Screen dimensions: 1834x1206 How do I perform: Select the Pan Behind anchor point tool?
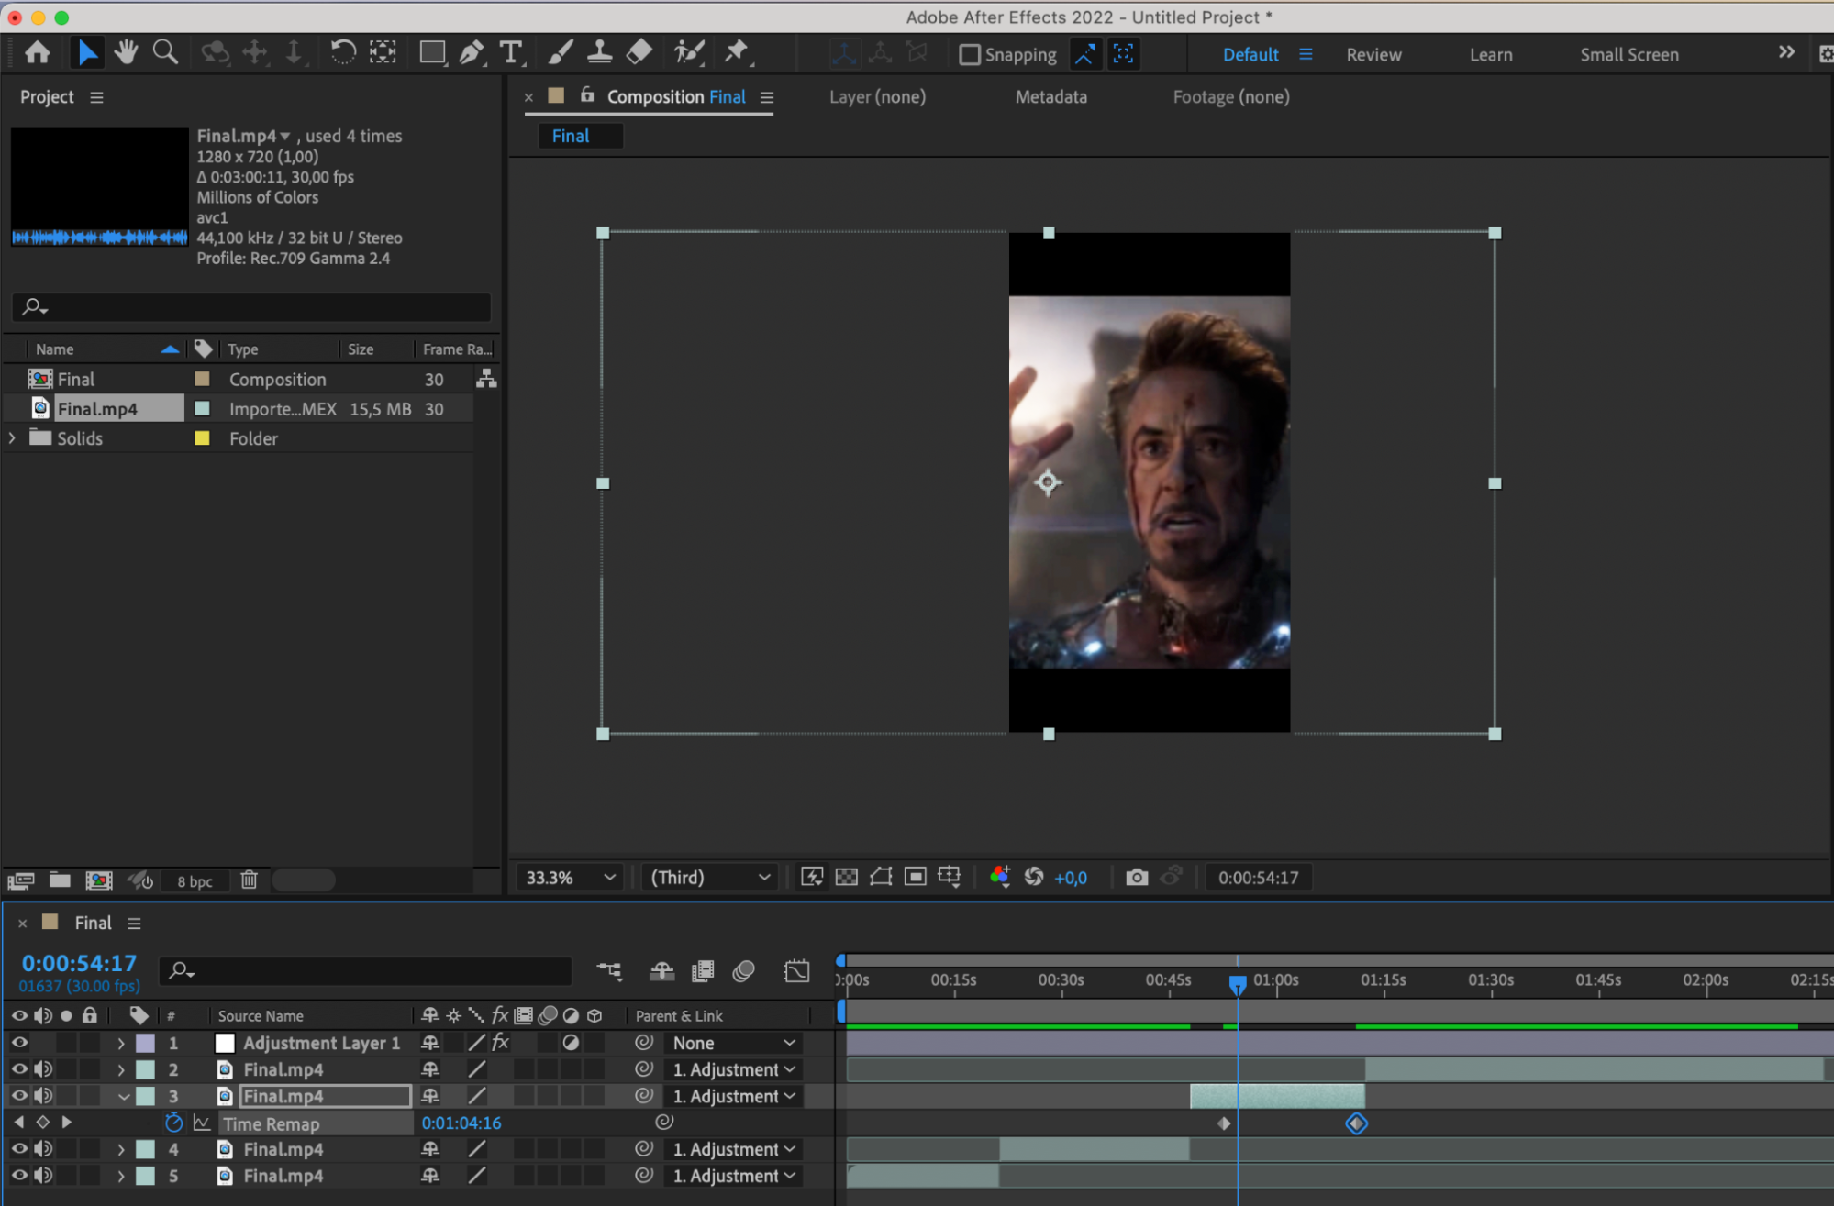(x=383, y=53)
